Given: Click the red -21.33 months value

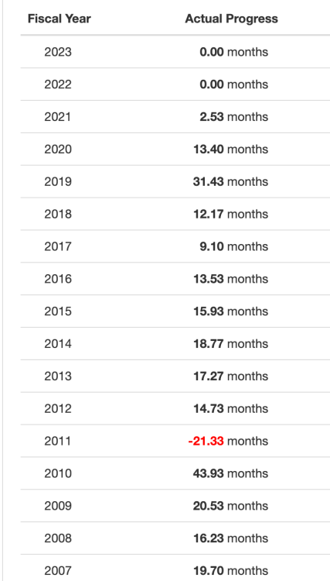Looking at the screenshot, I should coord(228,441).
